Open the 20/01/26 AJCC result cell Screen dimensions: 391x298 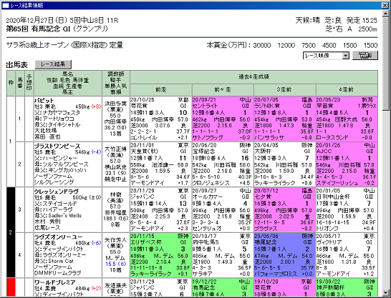[x=347, y=164]
